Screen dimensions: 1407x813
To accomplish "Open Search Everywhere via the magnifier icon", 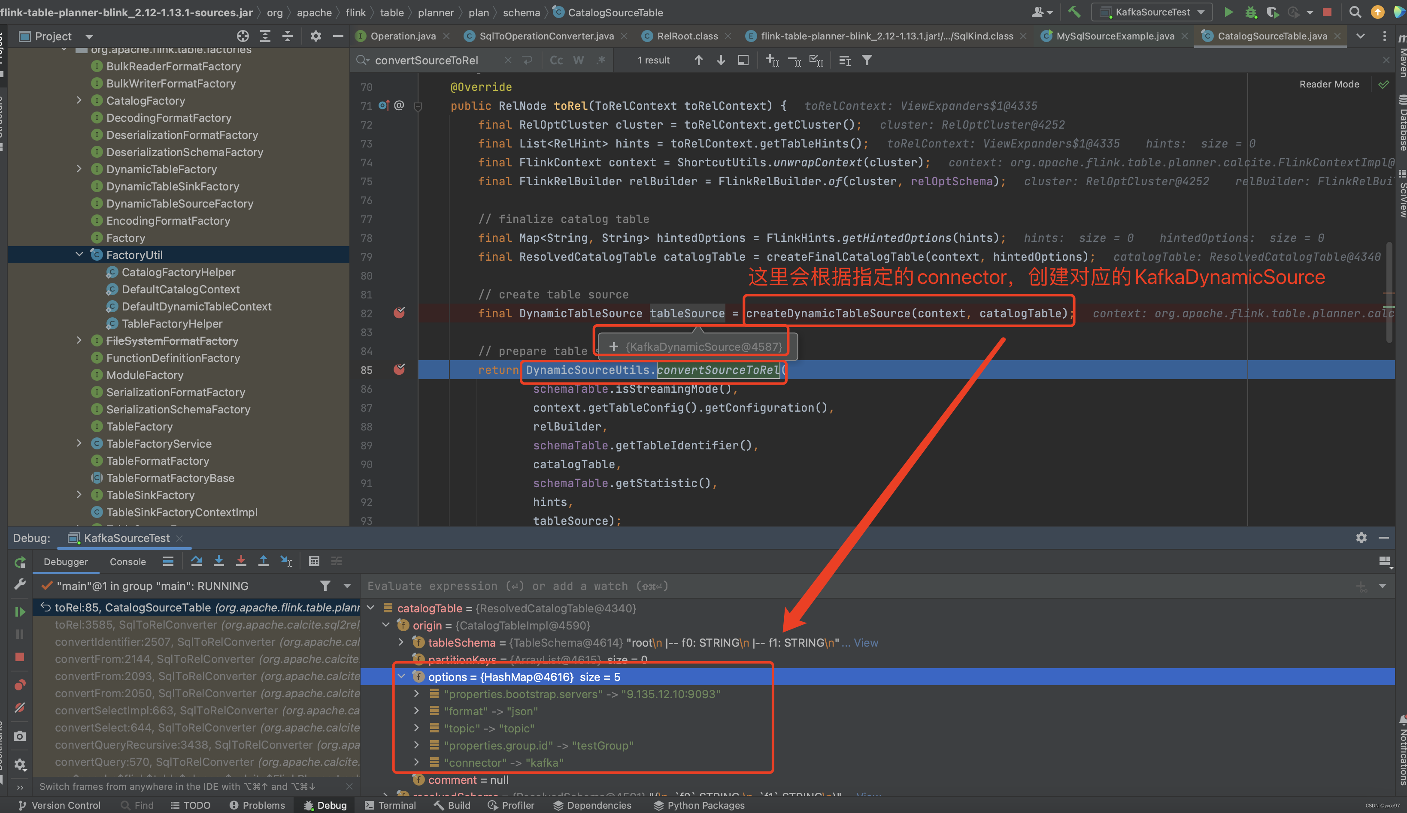I will [x=1355, y=12].
